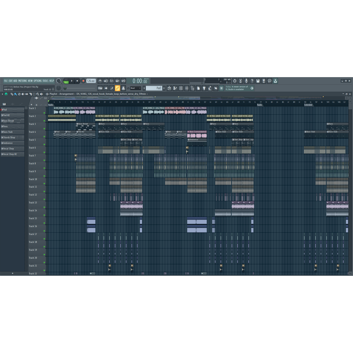Click the song position slider handle
Screen dimensions: 353x353
[x=65, y=88]
